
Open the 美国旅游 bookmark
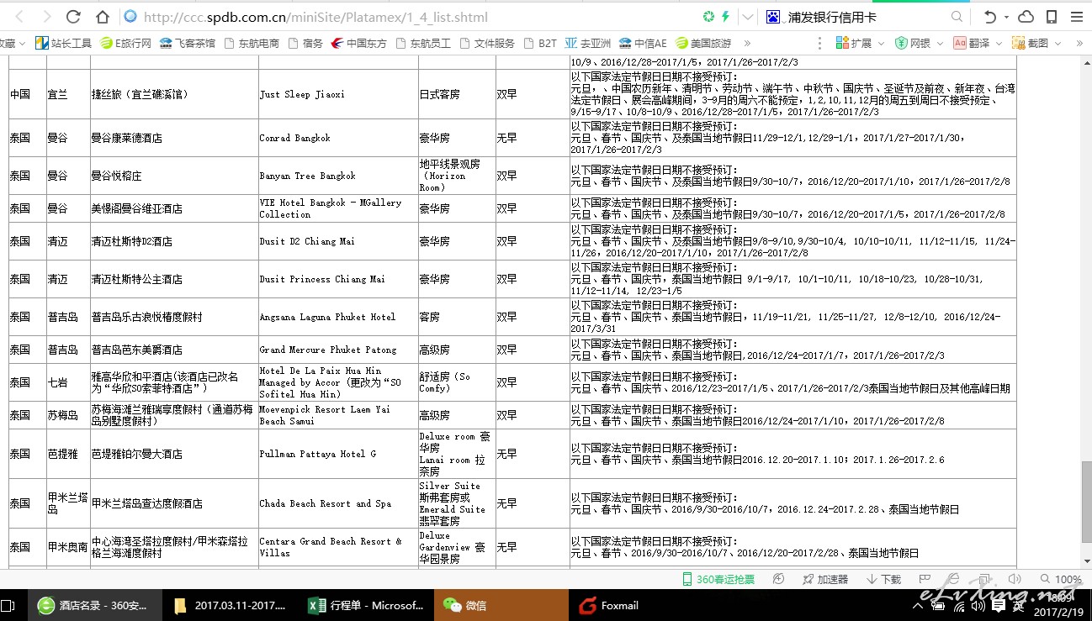point(703,43)
